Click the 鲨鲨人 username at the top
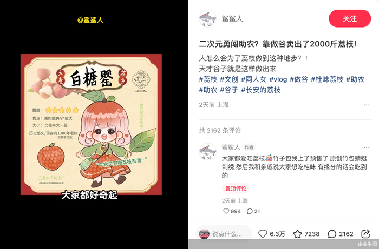 [x=232, y=18]
